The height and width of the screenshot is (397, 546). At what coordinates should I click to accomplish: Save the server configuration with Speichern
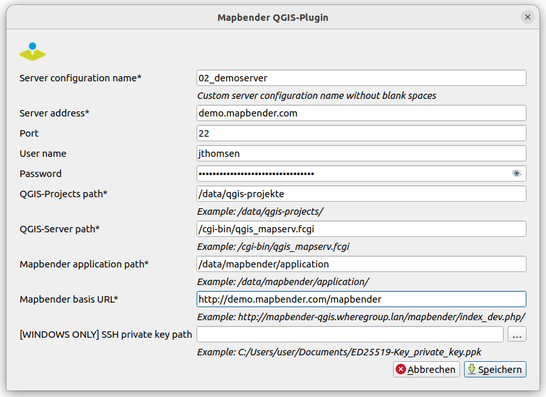tap(495, 369)
